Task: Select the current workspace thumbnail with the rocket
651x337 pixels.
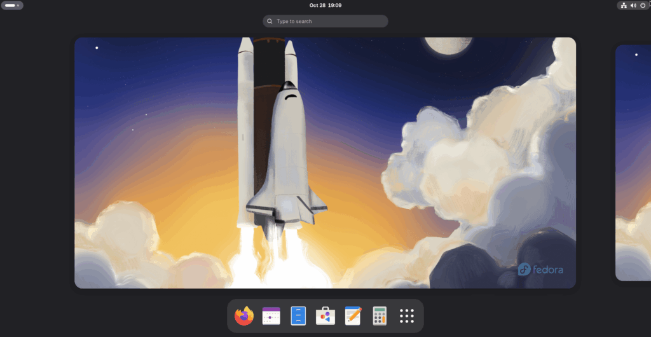Action: click(325, 163)
